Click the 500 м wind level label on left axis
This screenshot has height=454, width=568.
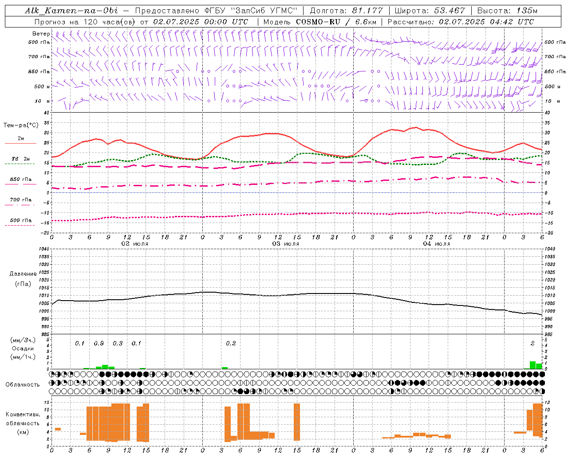click(42, 86)
